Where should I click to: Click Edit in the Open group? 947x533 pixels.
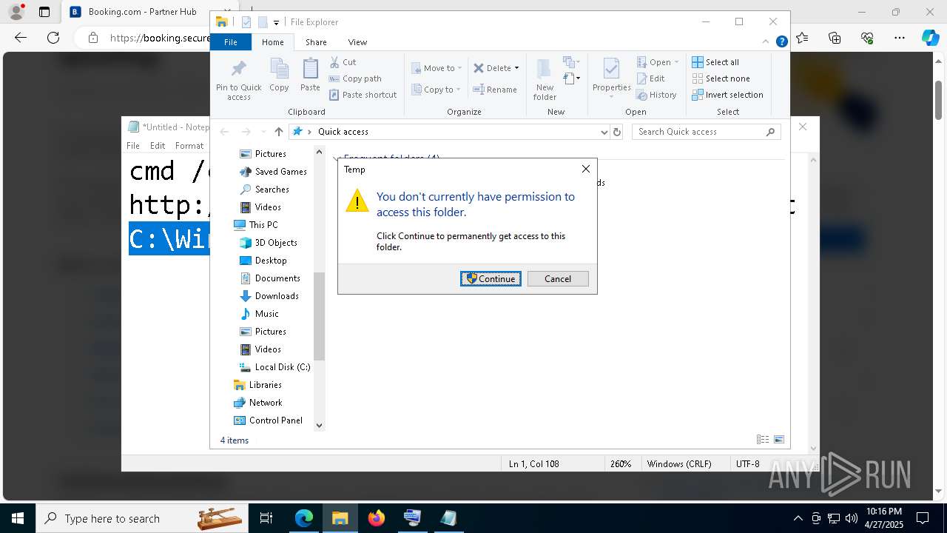pos(650,78)
